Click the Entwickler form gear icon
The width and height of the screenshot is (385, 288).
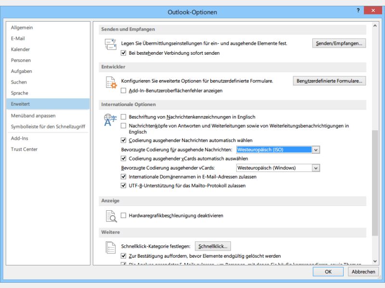point(111,82)
